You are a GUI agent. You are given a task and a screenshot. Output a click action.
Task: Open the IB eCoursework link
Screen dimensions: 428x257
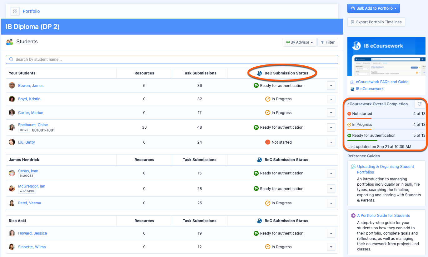370,89
